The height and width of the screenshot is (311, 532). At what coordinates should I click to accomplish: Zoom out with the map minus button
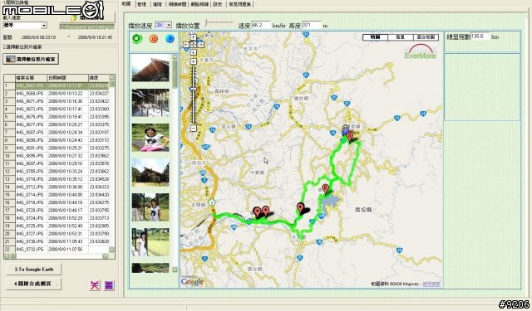click(194, 129)
